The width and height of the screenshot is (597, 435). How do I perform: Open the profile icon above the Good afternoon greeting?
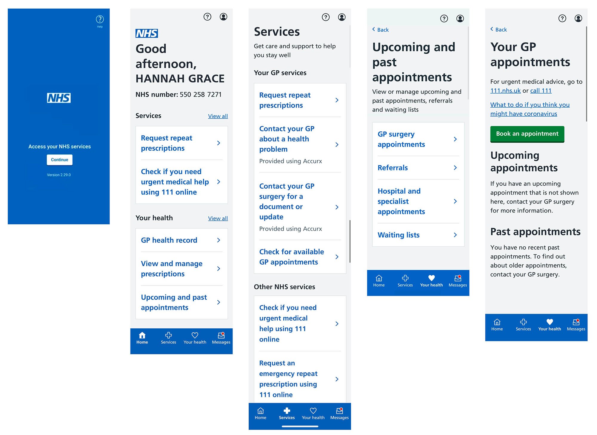pos(223,17)
